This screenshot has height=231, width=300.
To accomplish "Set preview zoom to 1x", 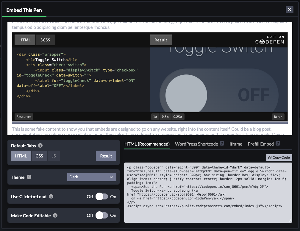I will (x=155, y=117).
